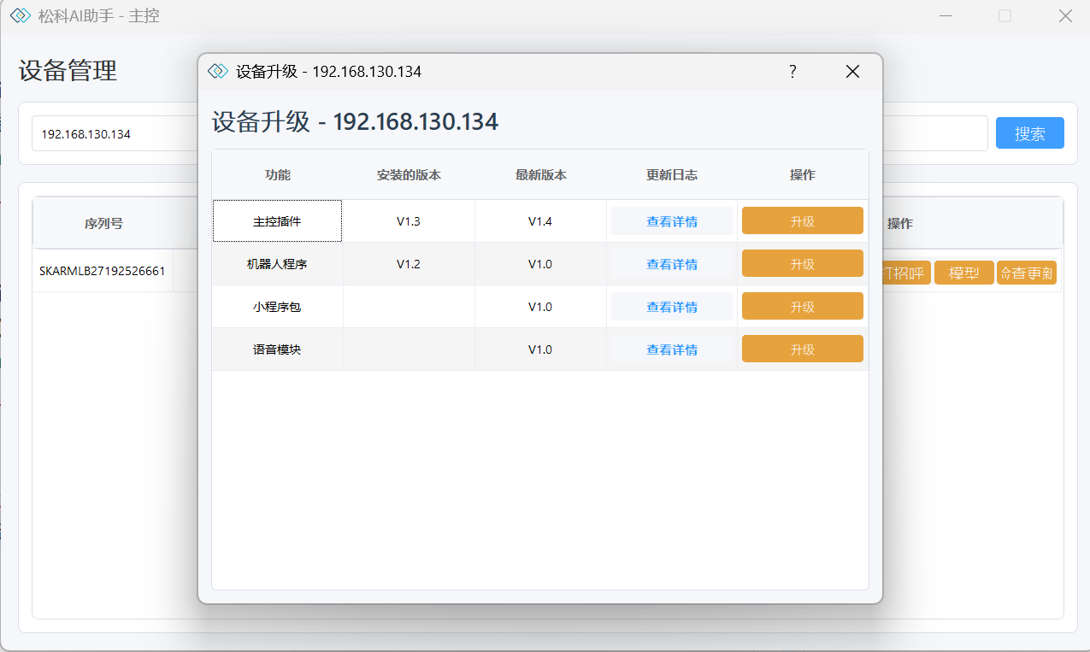
Task: Click the logo icon in 设备升级 title bar
Action: click(x=218, y=72)
